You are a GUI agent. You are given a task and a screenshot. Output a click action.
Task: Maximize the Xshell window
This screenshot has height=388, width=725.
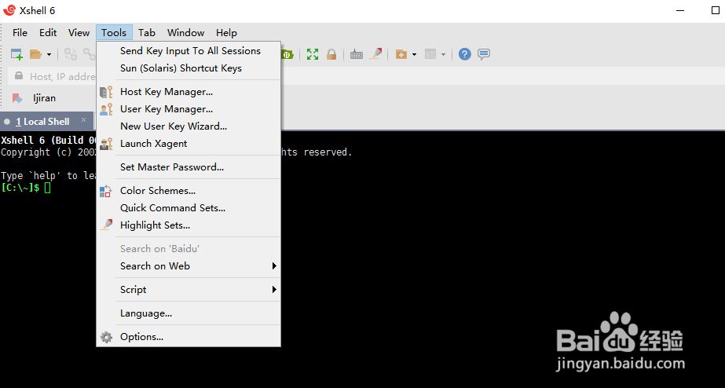715,10
